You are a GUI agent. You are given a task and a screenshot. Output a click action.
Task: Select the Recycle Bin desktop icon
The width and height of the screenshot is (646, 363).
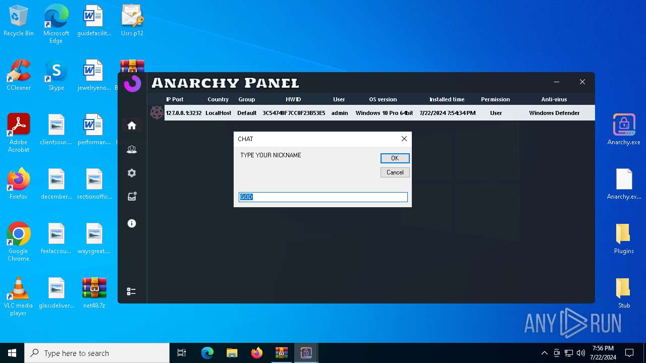[19, 21]
